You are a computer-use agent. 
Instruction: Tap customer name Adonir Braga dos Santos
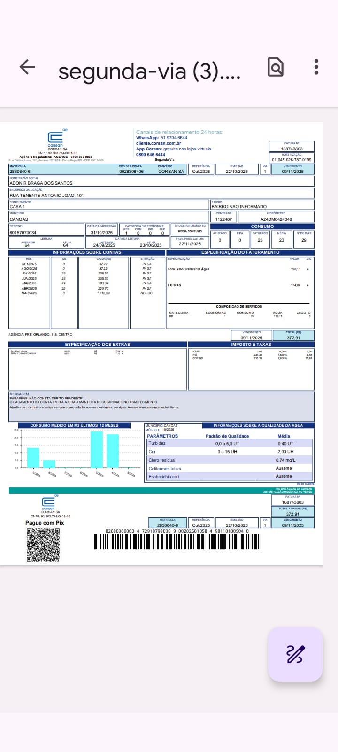click(41, 183)
